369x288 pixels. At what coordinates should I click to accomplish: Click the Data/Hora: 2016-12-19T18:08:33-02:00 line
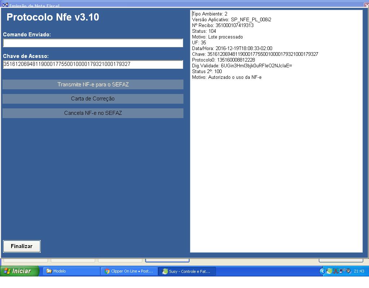click(232, 49)
